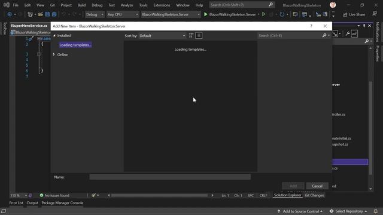This screenshot has width=383, height=215.
Task: Start debugging with the green play icon
Action: 206,14
